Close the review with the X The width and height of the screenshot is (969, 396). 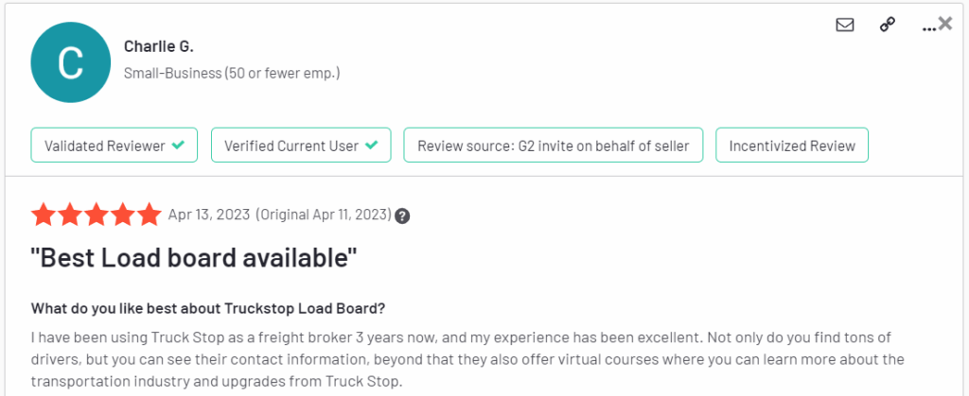pyautogui.click(x=945, y=24)
